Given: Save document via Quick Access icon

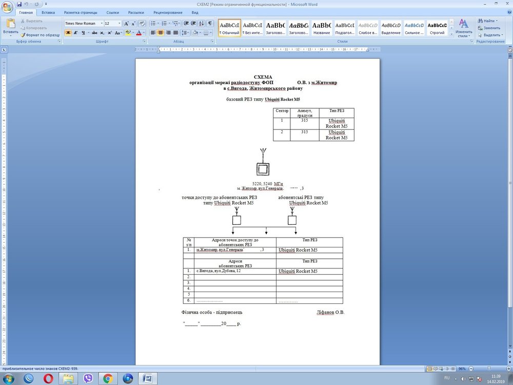Looking at the screenshot, I should pyautogui.click(x=19, y=4).
